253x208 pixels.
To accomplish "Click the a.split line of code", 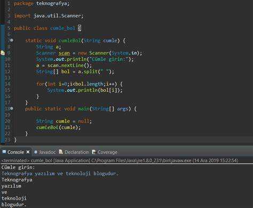I will (x=75, y=72).
